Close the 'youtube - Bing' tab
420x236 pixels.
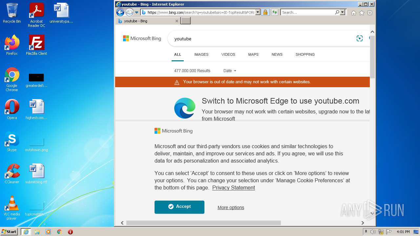tap(177, 21)
